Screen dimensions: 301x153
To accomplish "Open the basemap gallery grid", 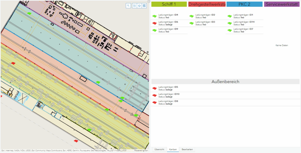I will tap(144, 6).
